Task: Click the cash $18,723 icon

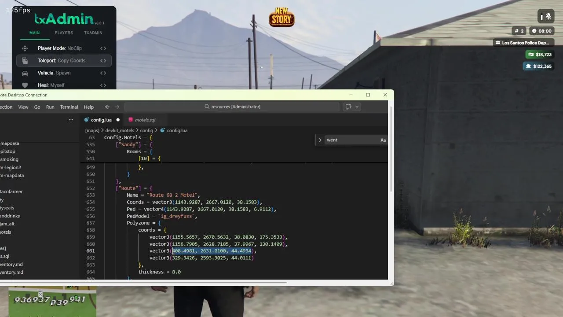Action: 531,55
